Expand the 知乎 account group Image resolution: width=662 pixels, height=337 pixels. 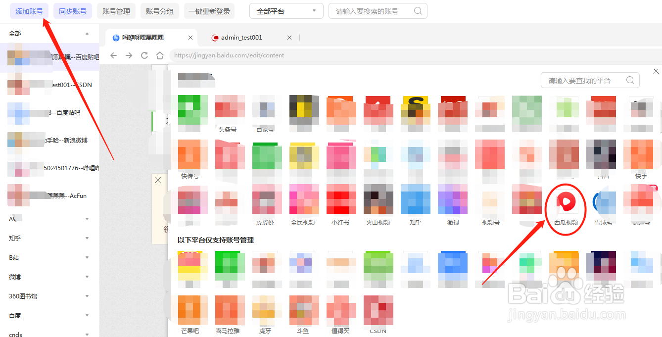click(87, 238)
